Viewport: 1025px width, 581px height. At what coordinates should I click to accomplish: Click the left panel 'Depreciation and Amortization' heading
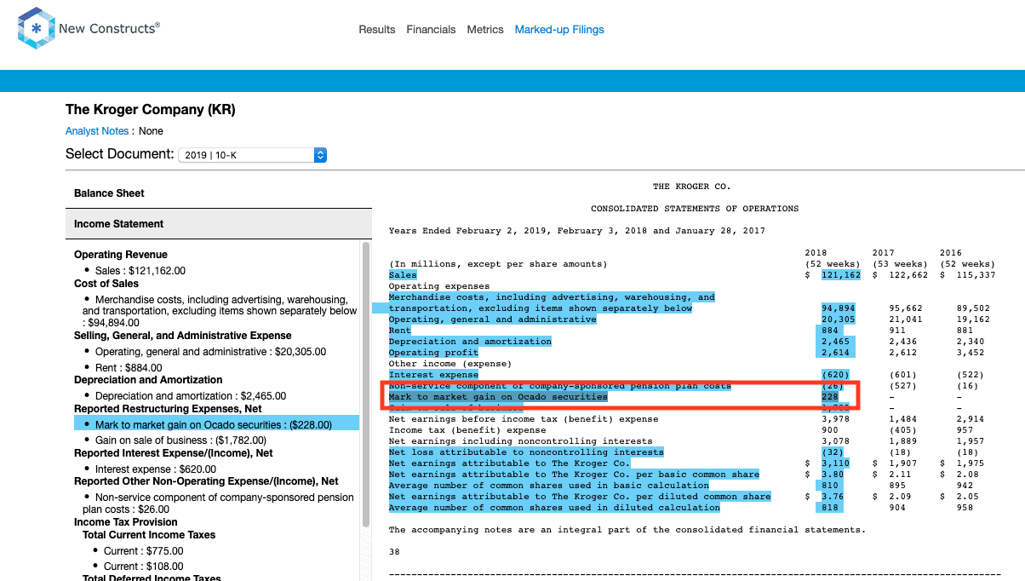[x=148, y=380]
